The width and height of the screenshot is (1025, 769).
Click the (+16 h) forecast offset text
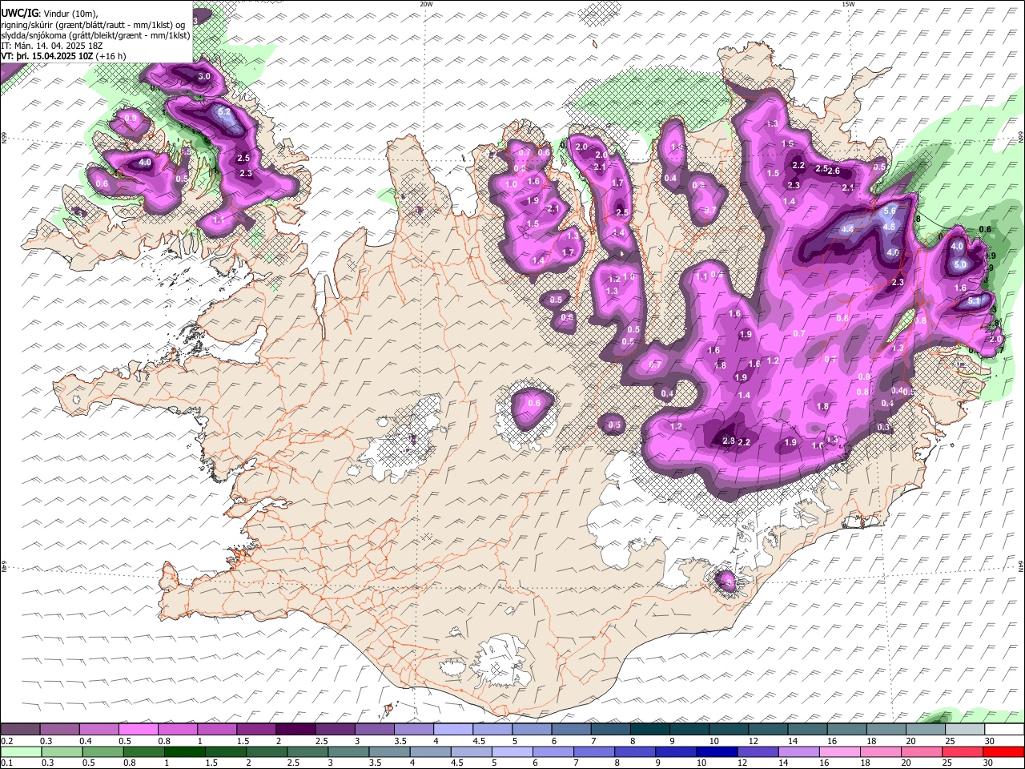111,56
